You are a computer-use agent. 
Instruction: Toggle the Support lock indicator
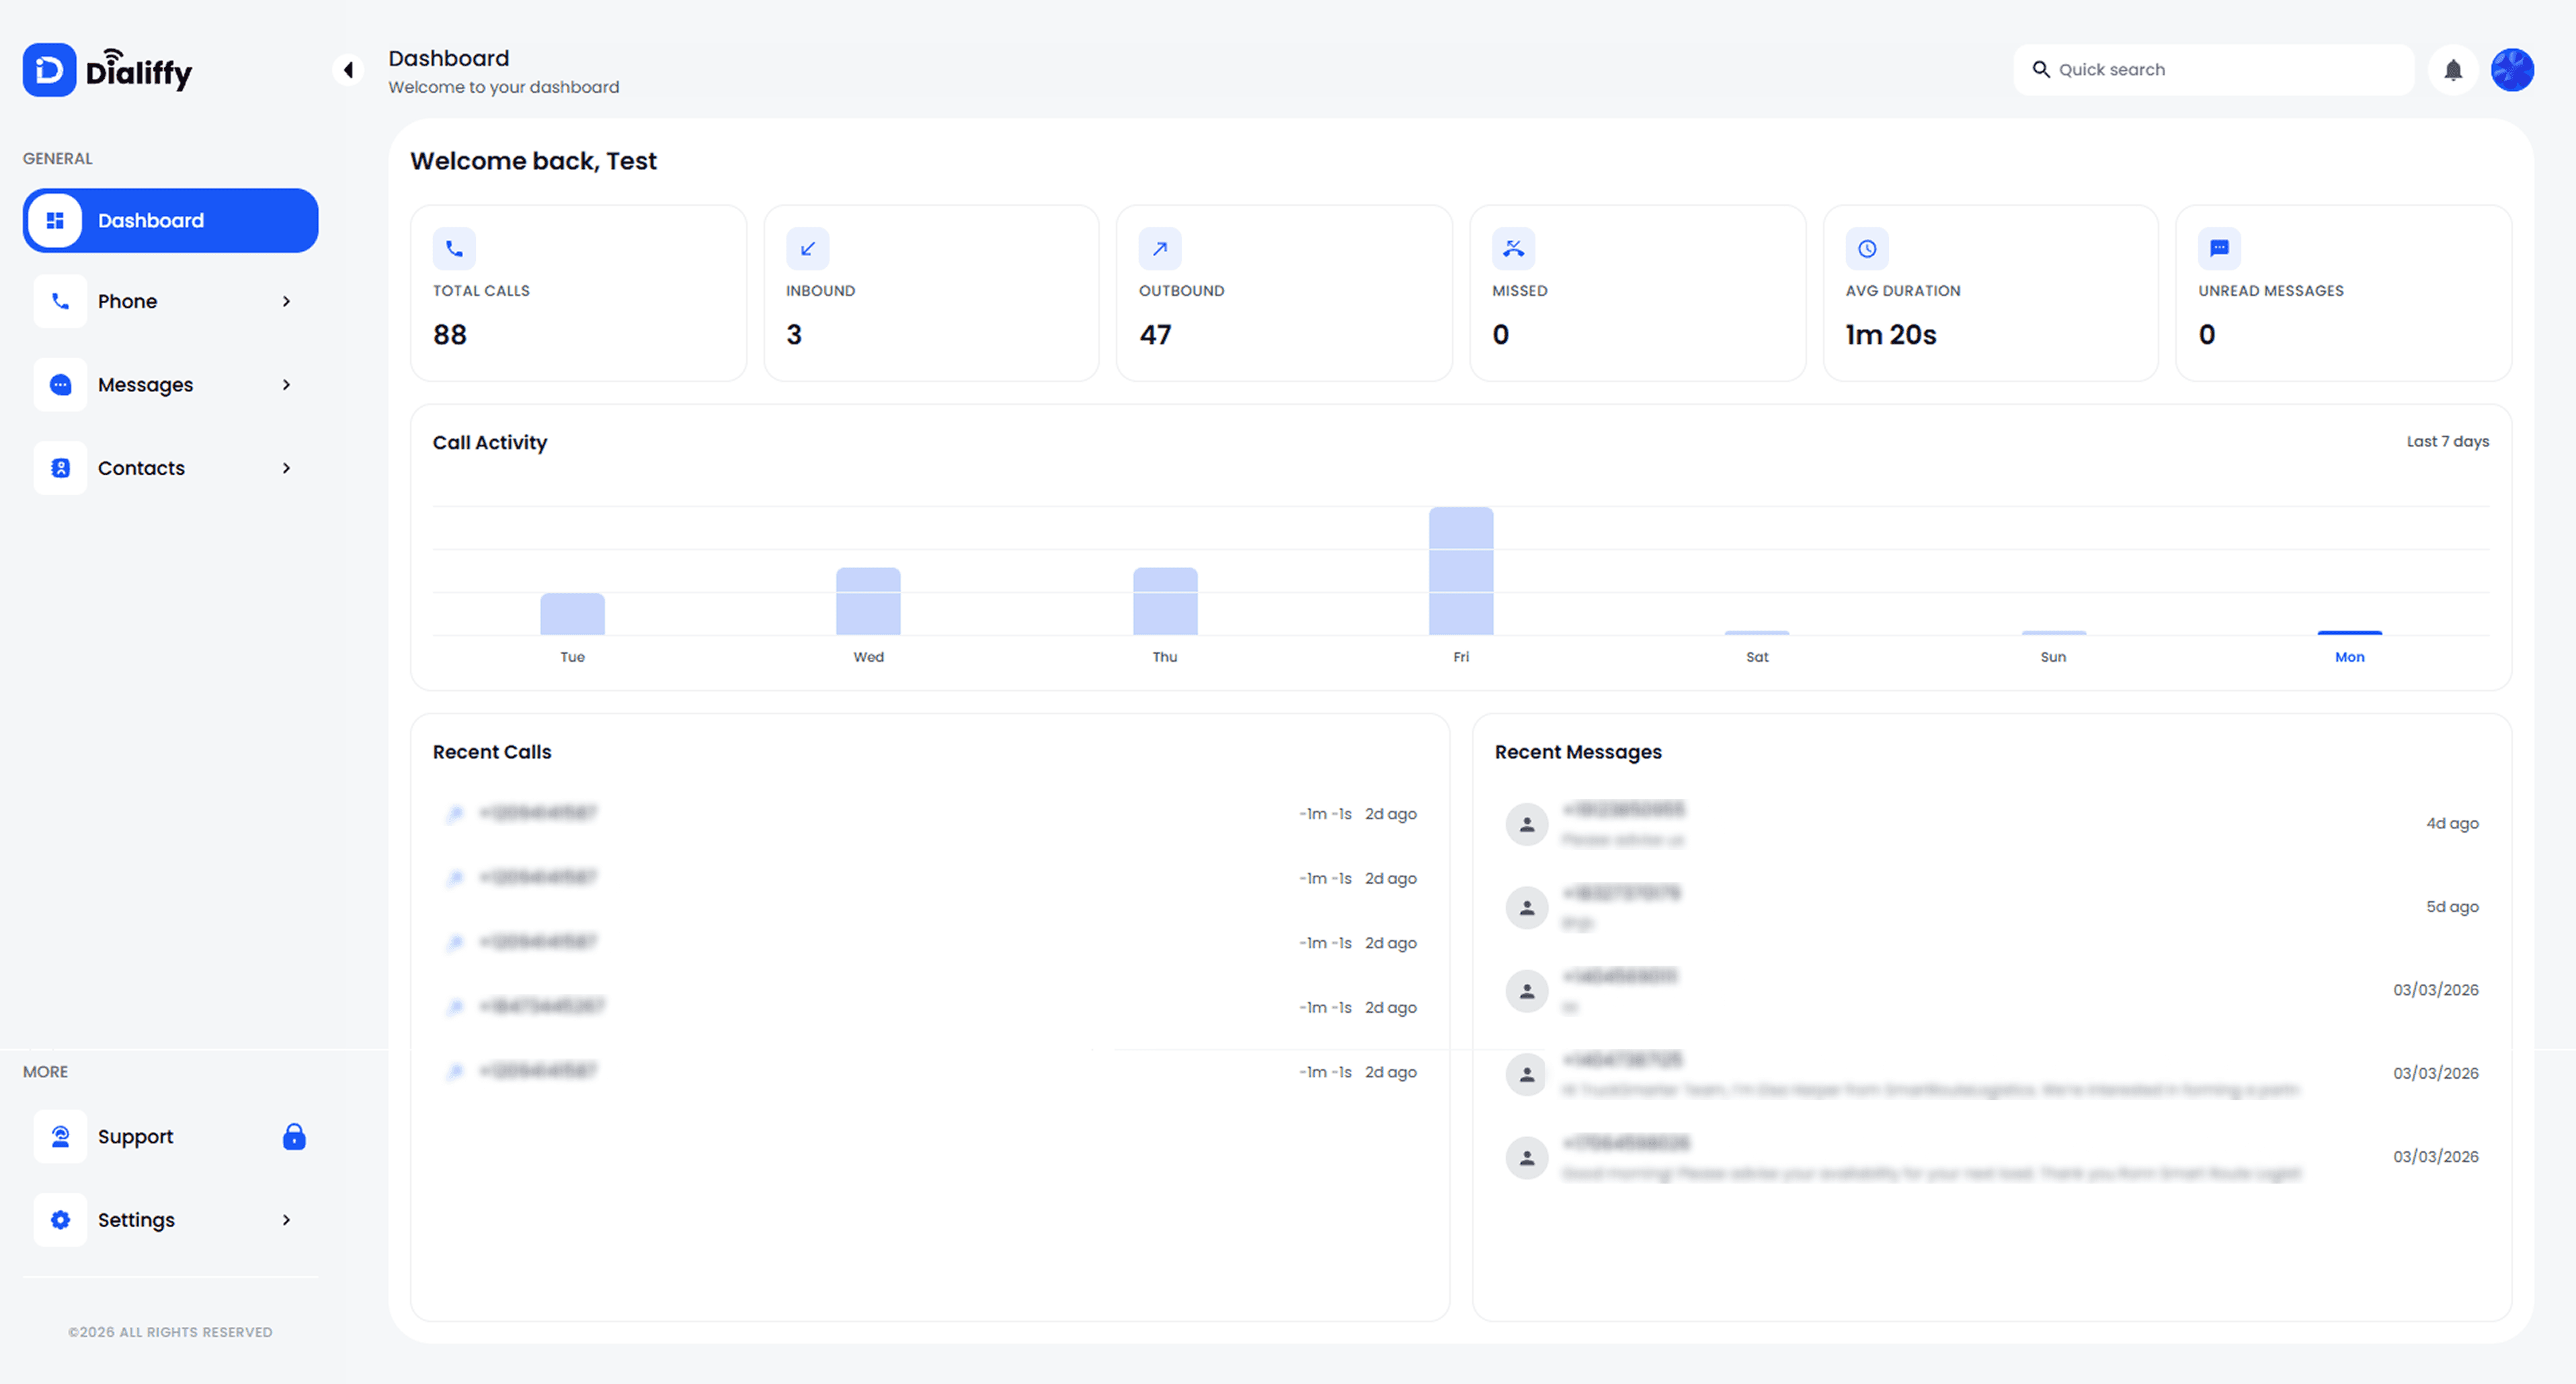(294, 1136)
